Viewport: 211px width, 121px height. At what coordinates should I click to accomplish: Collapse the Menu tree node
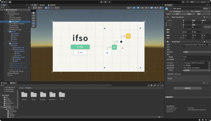coord(8,31)
